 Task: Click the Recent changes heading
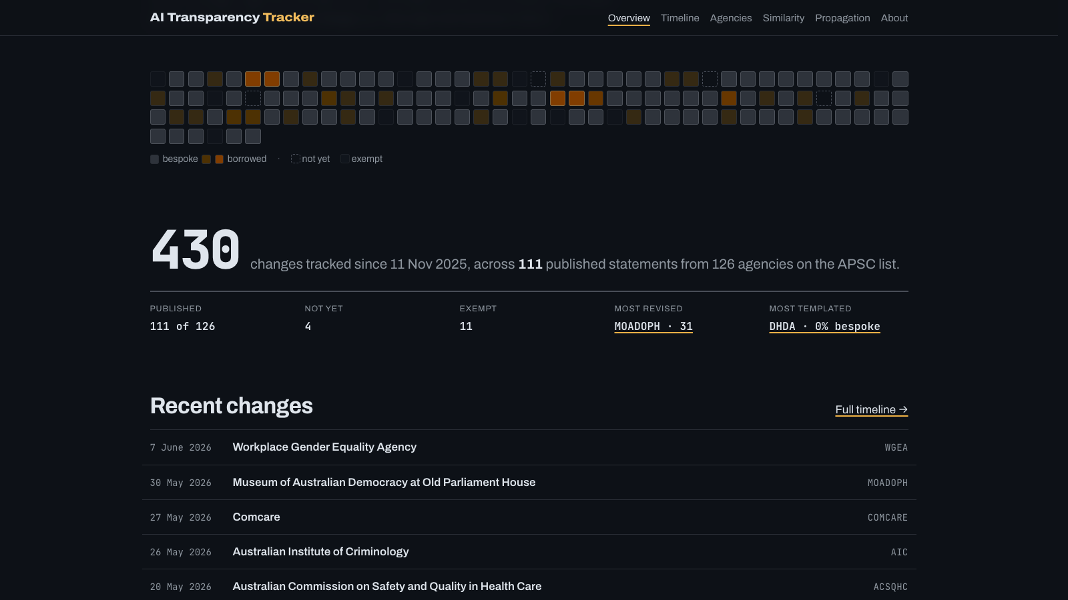click(231, 406)
